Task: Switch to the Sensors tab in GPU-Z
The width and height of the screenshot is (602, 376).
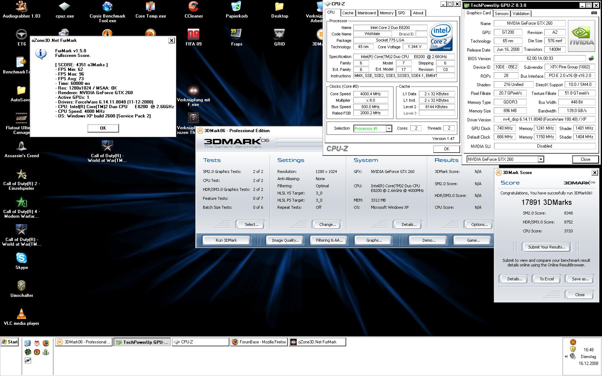Action: point(502,13)
